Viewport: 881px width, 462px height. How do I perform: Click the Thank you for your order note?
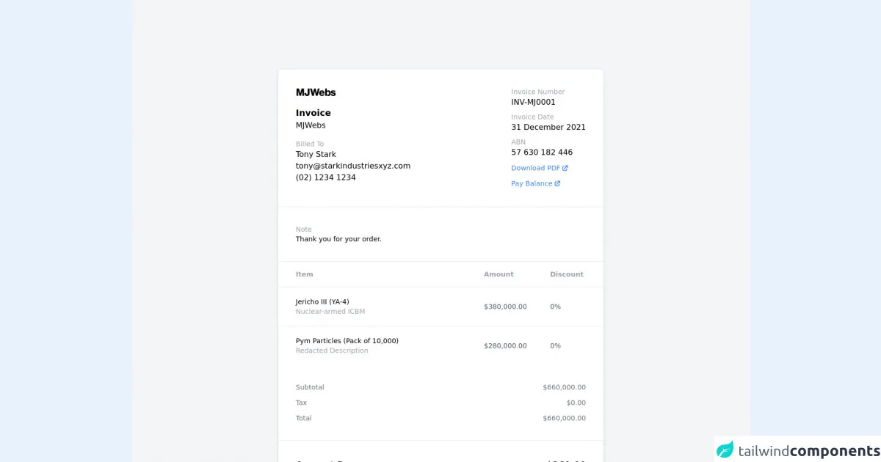[x=338, y=239]
